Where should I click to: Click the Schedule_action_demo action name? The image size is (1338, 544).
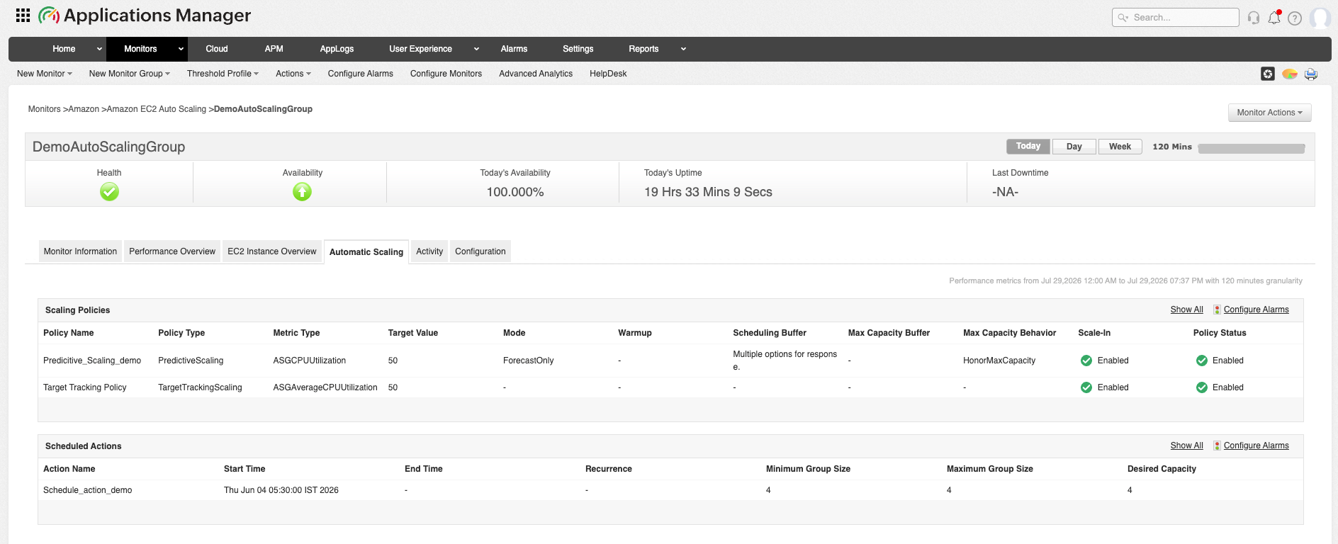[88, 490]
